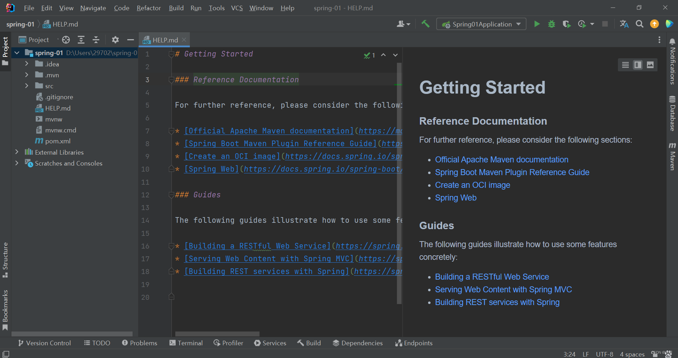Open the Terminal tool window
The width and height of the screenshot is (678, 358).
pos(186,343)
